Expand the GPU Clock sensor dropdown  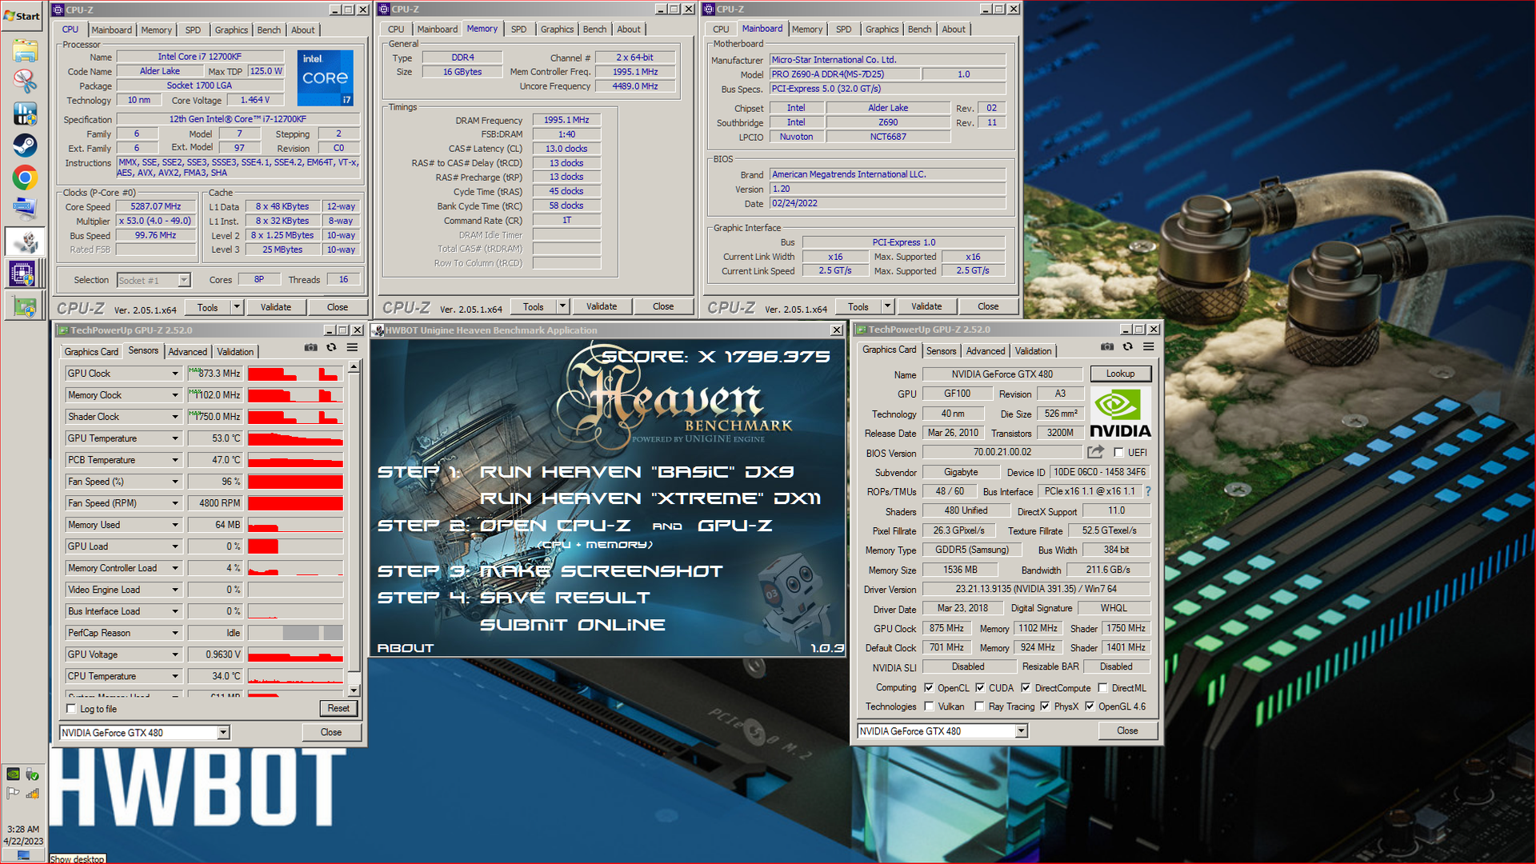[175, 374]
